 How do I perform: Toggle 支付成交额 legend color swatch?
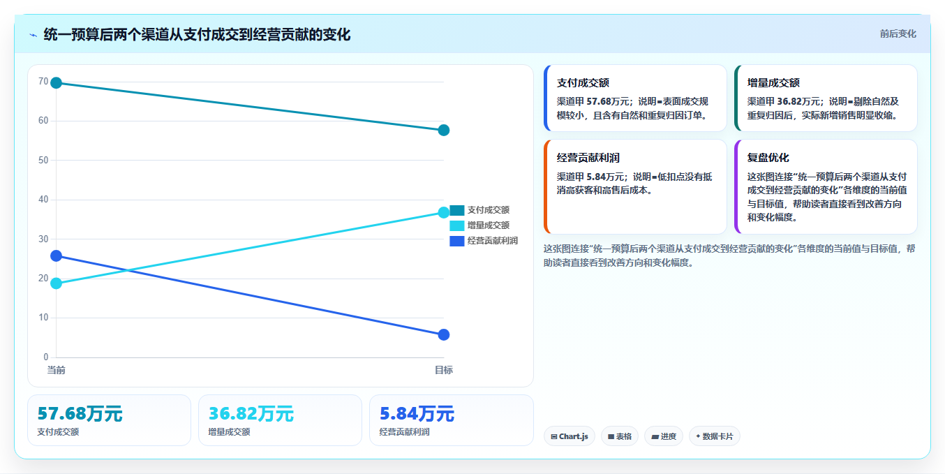[456, 210]
